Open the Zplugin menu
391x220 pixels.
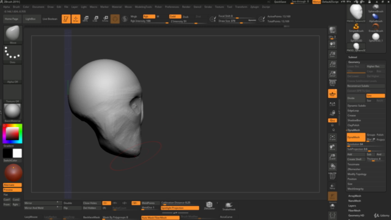pyautogui.click(x=255, y=7)
